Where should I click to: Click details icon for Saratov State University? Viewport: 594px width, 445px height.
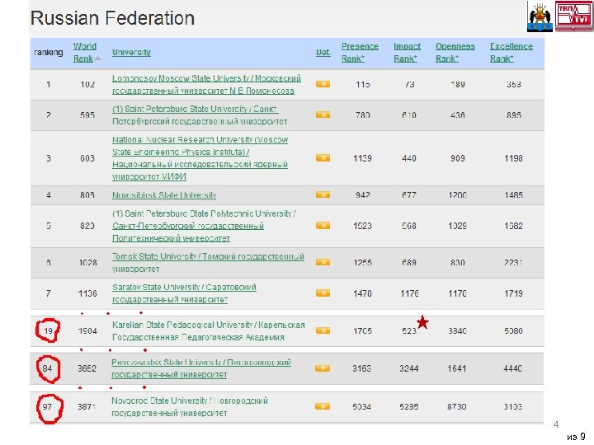[323, 293]
